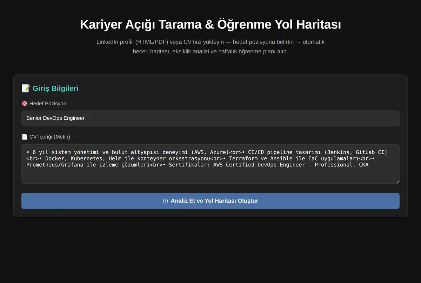Click the document icon beside CV İçeriği

click(25, 137)
